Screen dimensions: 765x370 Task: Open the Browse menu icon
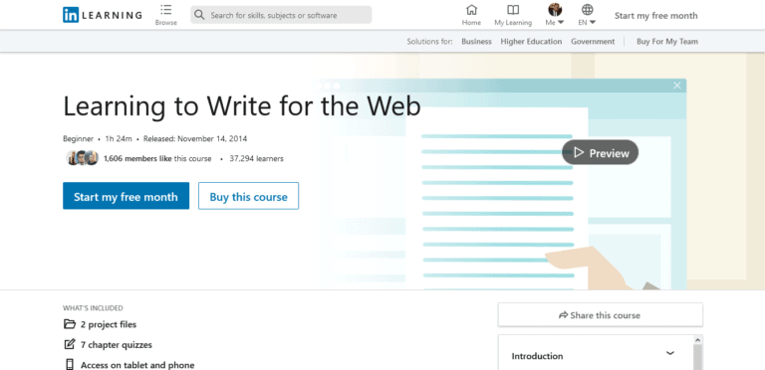coord(166,10)
